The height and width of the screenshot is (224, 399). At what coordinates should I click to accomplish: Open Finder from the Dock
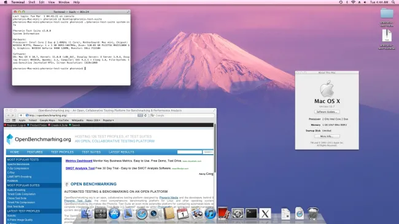[87, 214]
